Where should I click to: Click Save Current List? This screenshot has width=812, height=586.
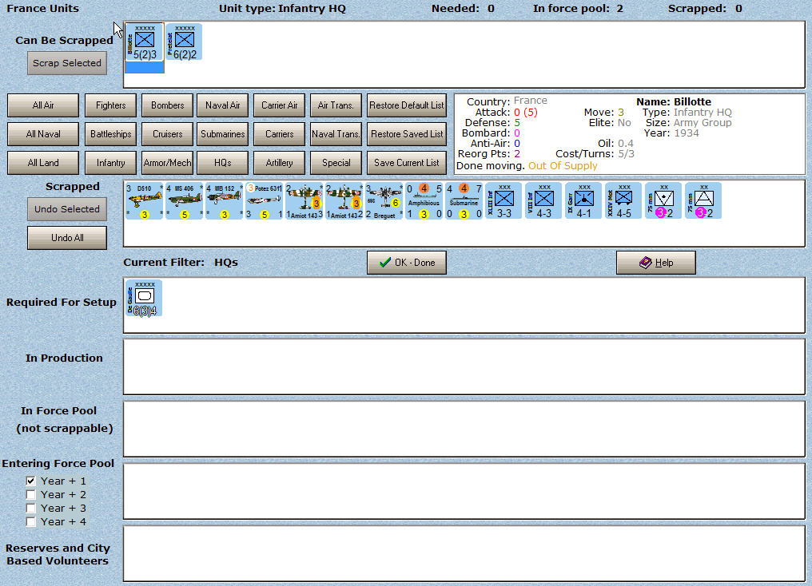407,162
